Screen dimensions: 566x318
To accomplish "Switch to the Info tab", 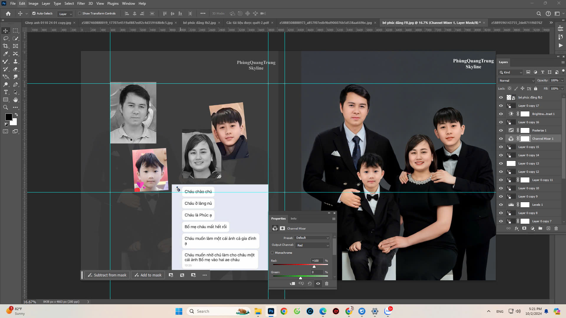I will [293, 218].
